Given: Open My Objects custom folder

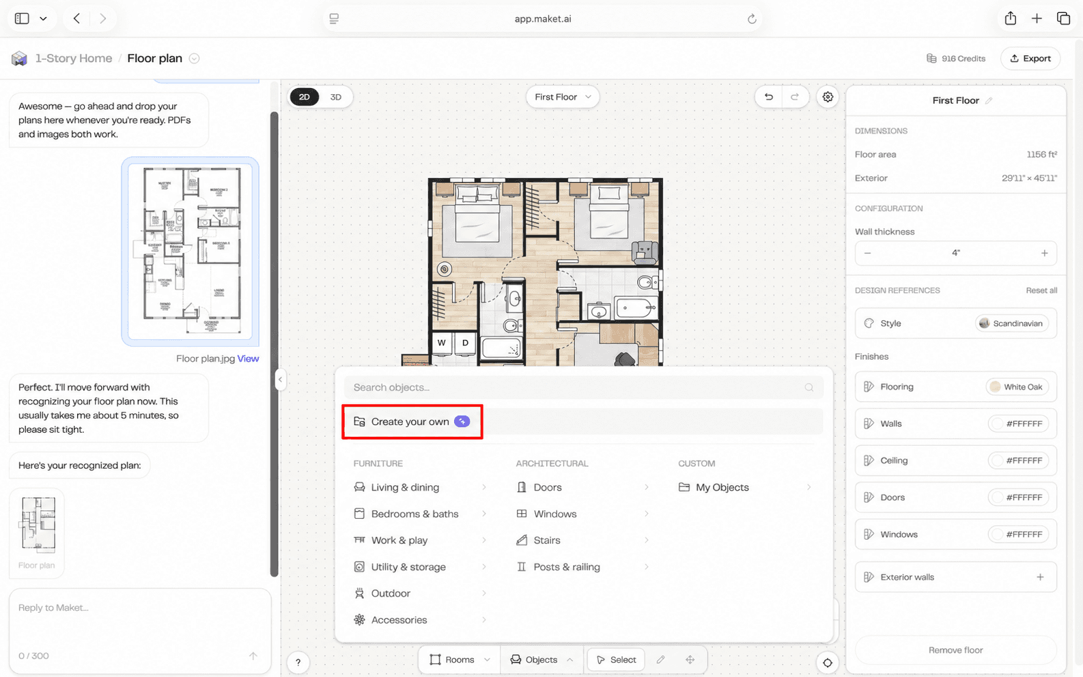Looking at the screenshot, I should 746,487.
